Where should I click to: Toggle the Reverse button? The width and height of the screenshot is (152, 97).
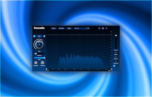coord(54,28)
